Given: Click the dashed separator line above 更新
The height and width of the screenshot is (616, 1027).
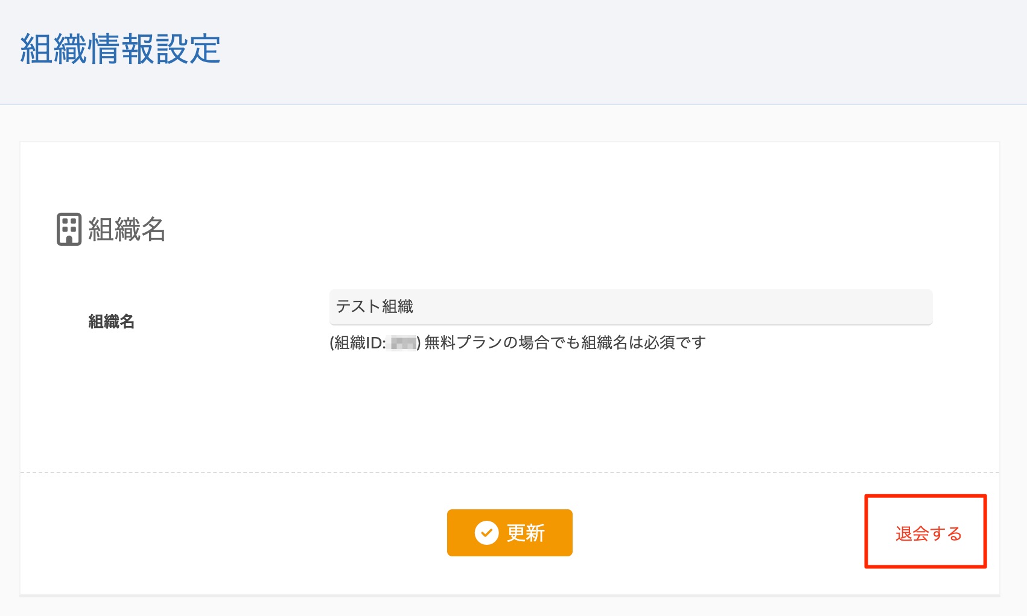Looking at the screenshot, I should (509, 473).
